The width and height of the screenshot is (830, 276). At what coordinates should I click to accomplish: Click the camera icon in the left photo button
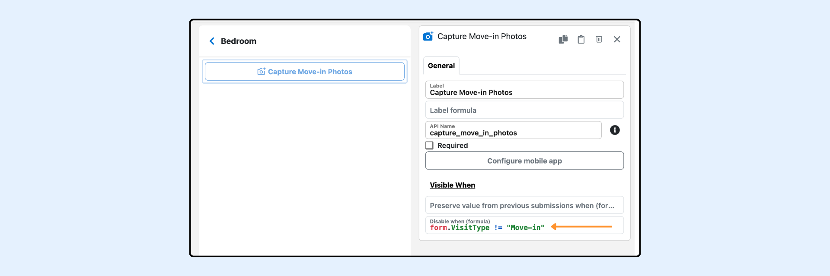pyautogui.click(x=261, y=72)
